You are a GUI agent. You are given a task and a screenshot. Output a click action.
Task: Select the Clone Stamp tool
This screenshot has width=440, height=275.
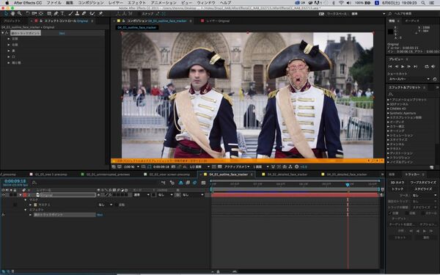pyautogui.click(x=77, y=13)
